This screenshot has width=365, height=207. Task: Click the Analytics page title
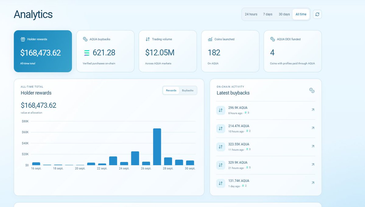pyautogui.click(x=33, y=14)
